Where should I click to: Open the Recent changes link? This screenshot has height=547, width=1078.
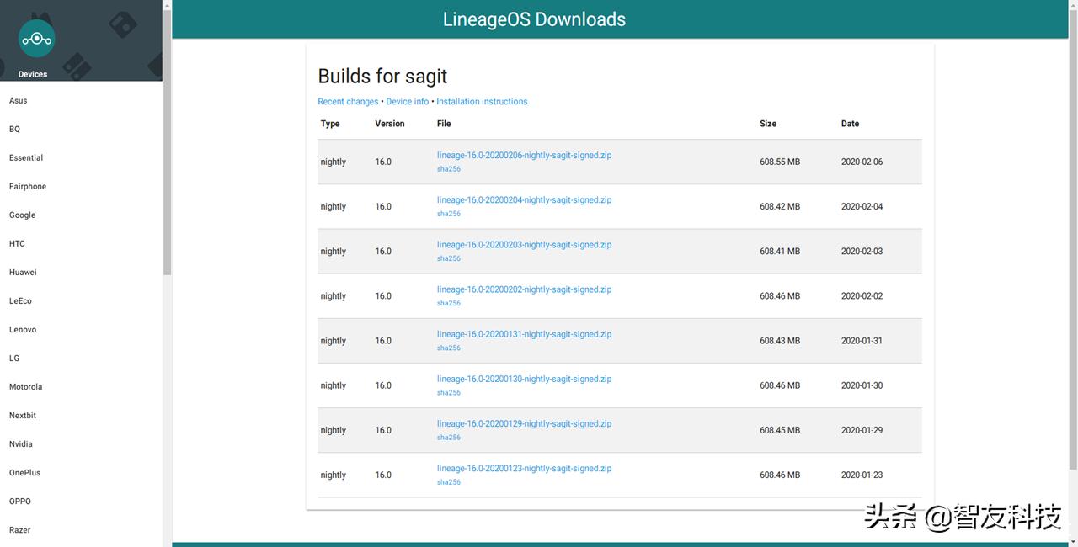[348, 101]
